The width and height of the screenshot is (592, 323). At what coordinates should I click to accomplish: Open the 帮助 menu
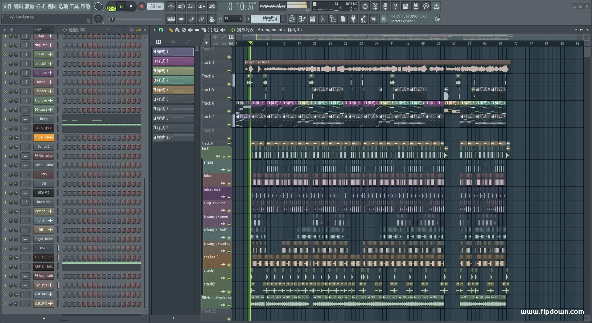85,6
